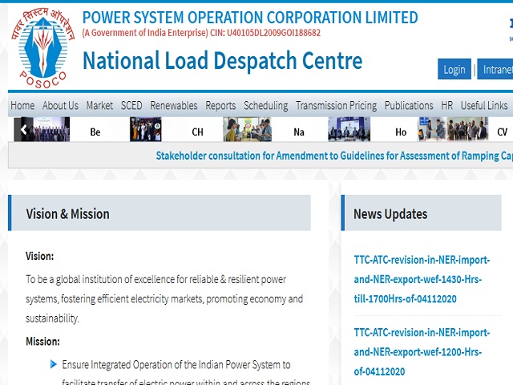513x385 pixels.
Task: Click the 'Power System Operation Corporation Limited' heading
Action: pos(250,18)
